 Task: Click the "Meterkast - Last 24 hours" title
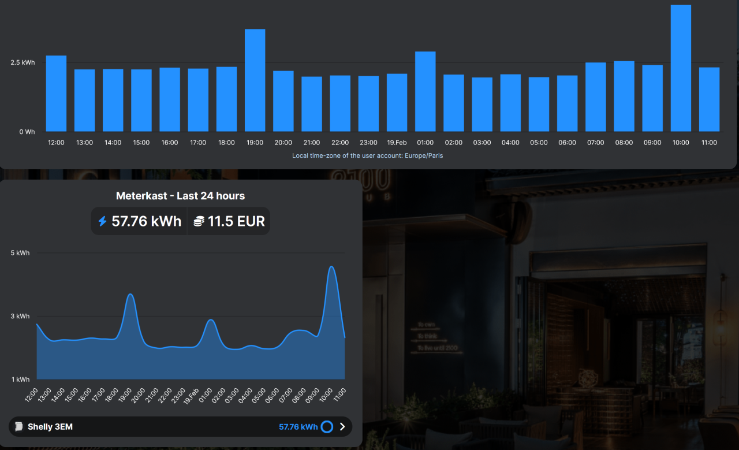(180, 196)
